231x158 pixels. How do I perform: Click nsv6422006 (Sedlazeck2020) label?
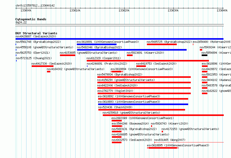pos(117,85)
